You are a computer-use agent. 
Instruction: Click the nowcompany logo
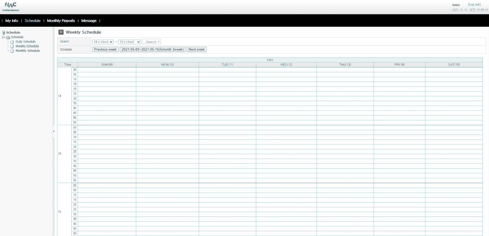coord(11,7)
